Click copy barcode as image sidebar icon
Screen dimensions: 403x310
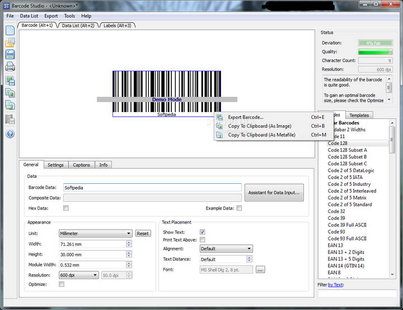(x=10, y=93)
